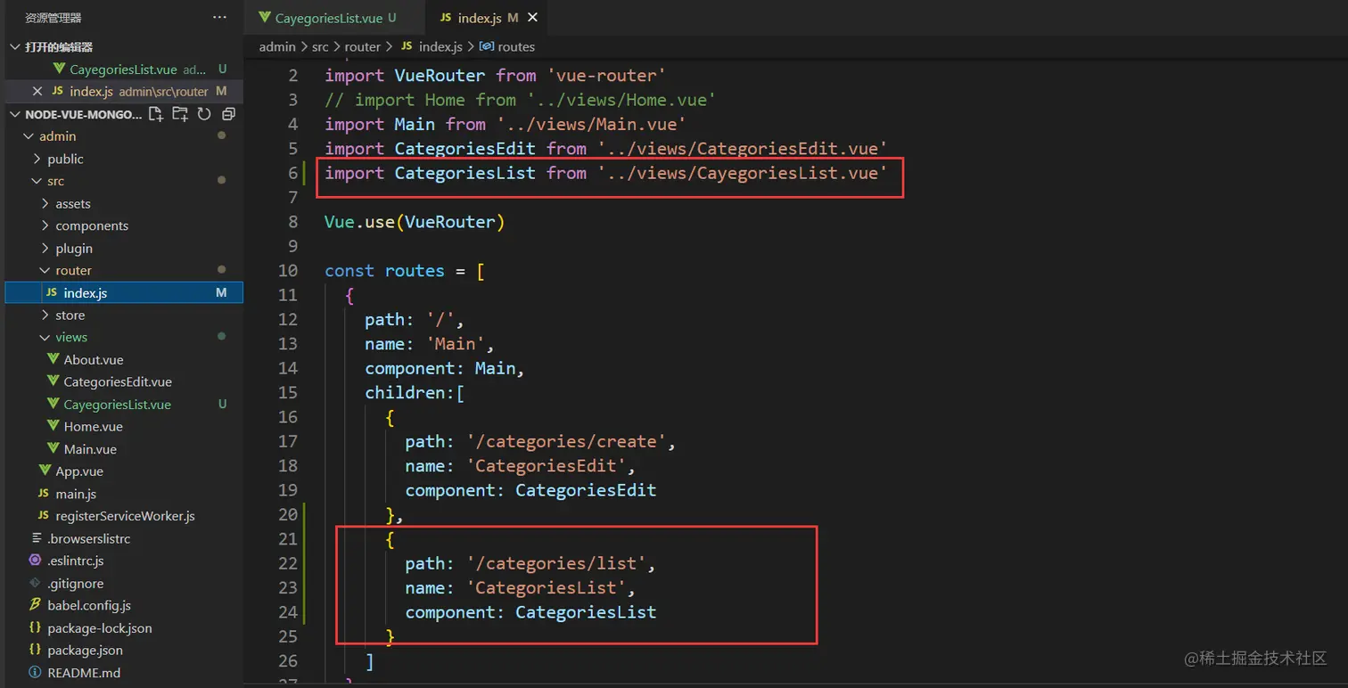Click the index.js breadcrumb
This screenshot has height=688, width=1348.
(x=440, y=46)
